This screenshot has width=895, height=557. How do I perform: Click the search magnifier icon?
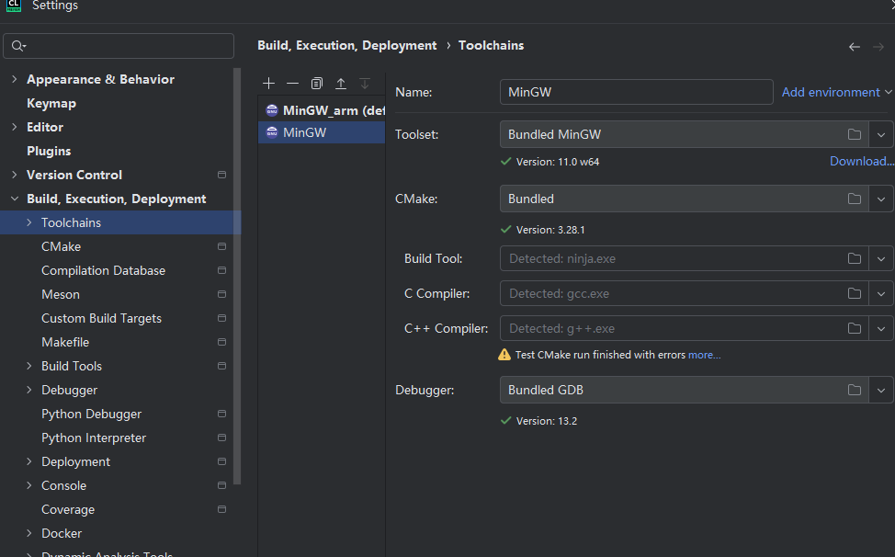18,46
